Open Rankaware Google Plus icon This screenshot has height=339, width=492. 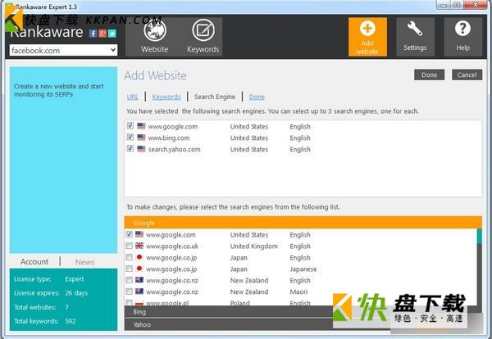click(x=102, y=34)
